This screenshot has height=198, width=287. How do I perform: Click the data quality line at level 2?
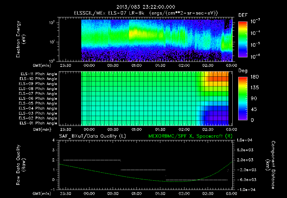[92, 160]
